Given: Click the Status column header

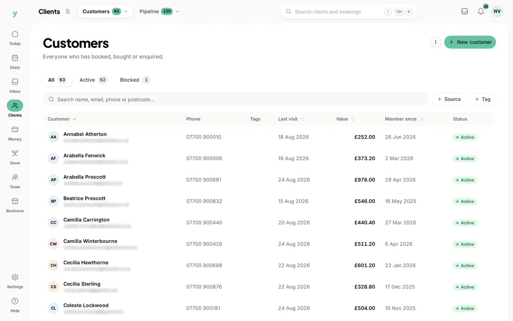Looking at the screenshot, I should pyautogui.click(x=460, y=119).
